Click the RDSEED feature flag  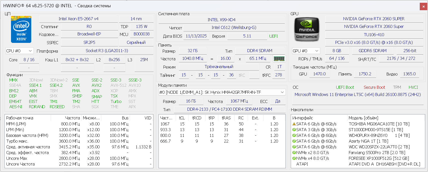pyautogui.click(x=57, y=107)
